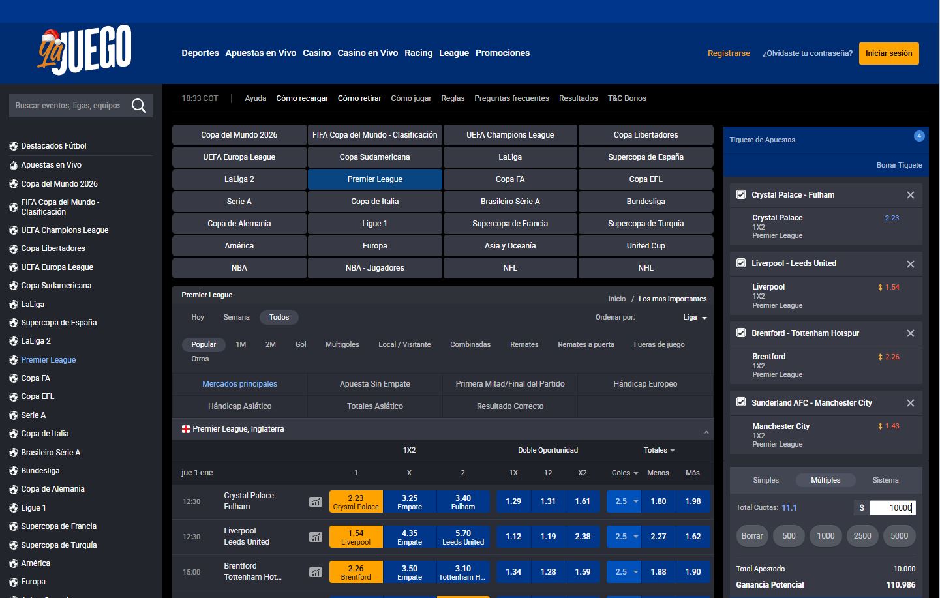Screen dimensions: 940x598
Task: Click the Borrar Tiquete link
Action: (x=898, y=165)
